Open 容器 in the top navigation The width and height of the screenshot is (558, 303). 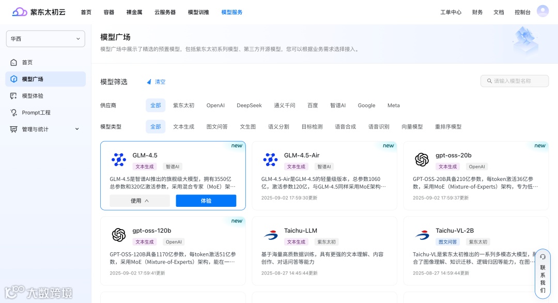point(109,12)
